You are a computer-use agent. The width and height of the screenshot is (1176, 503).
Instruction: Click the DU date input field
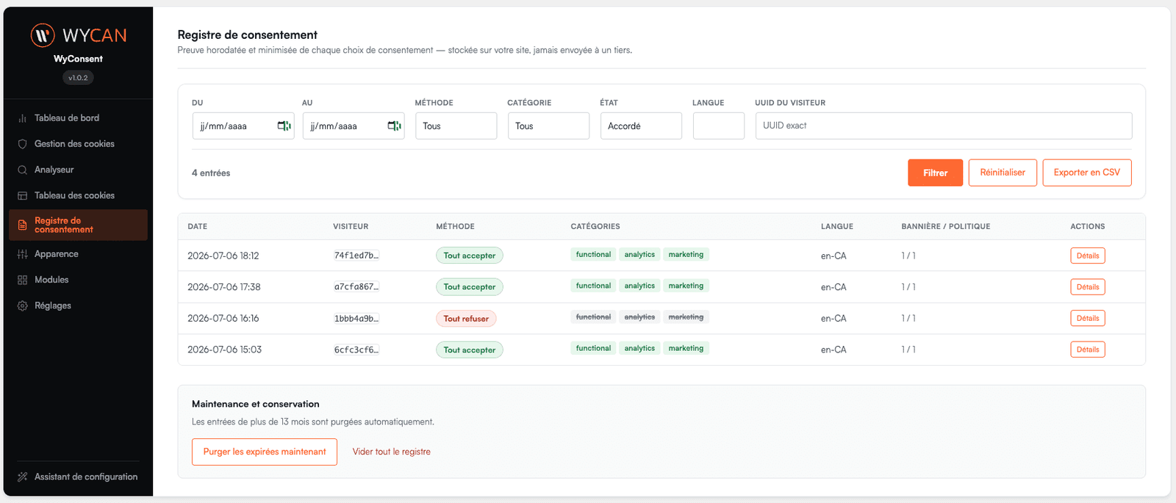[243, 126]
